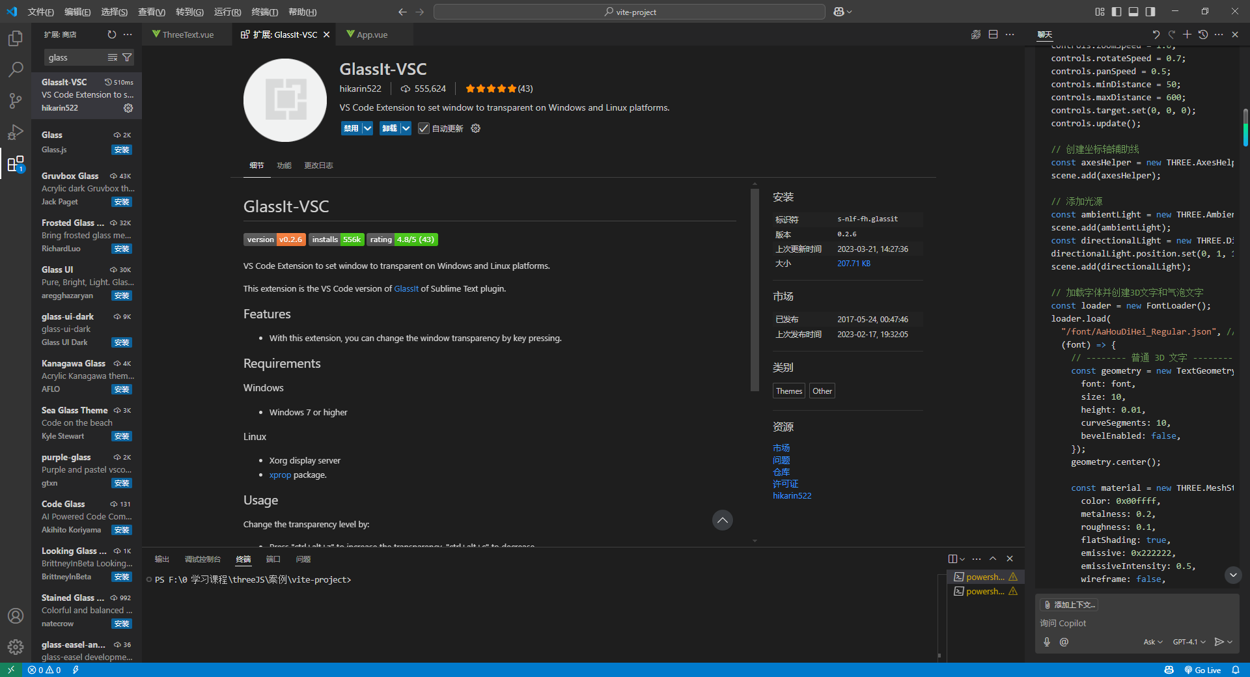Click the blue disable button

pos(351,128)
